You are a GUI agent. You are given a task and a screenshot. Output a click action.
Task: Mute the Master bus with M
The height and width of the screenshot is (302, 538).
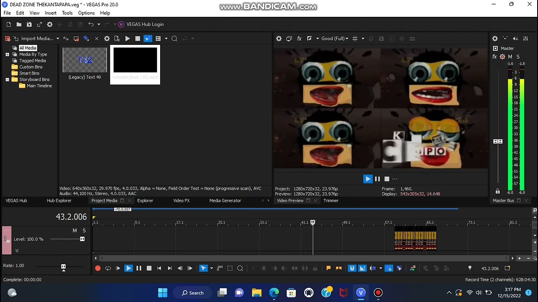tap(510, 57)
